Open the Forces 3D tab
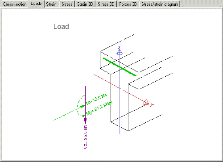Viewport: 223px width, 162px height. (128, 4)
